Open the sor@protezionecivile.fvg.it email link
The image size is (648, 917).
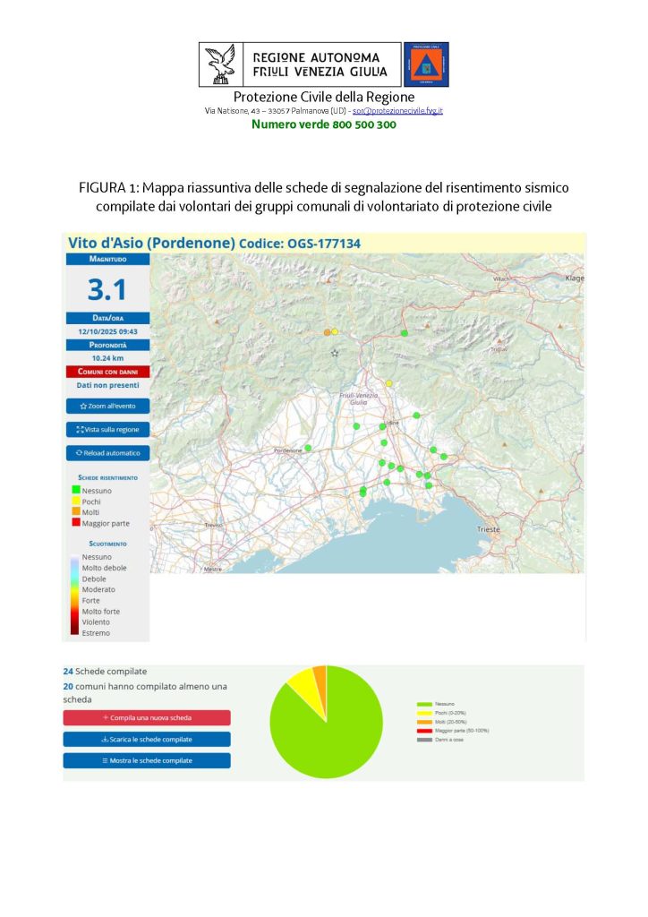pos(397,110)
